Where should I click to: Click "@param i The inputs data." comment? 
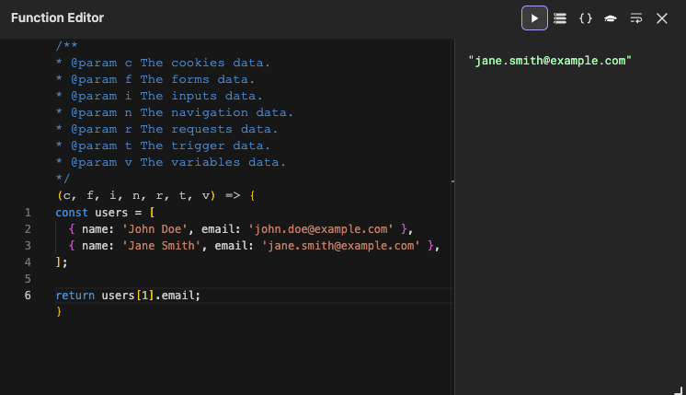pyautogui.click(x=159, y=97)
